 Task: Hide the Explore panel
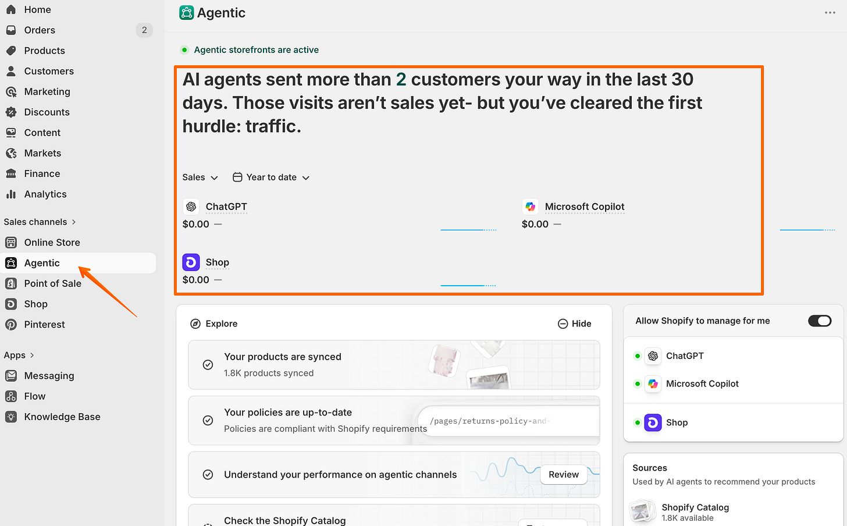(x=574, y=324)
